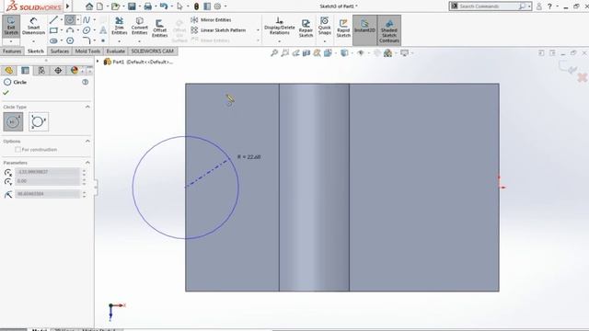Open Display/Delete Relations
The image size is (589, 331).
click(x=280, y=26)
